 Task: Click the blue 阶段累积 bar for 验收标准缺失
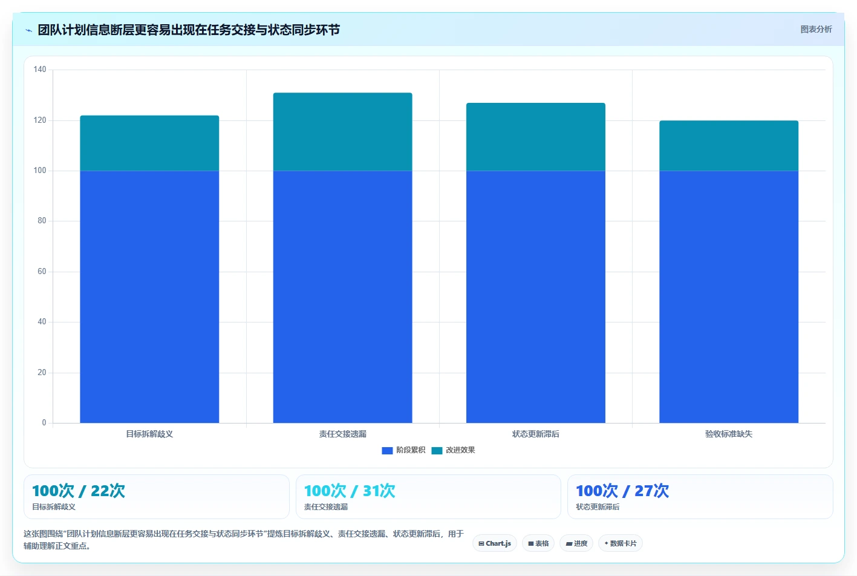coord(729,296)
